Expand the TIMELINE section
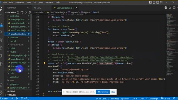The height and width of the screenshot is (100, 178). [x=11, y=95]
